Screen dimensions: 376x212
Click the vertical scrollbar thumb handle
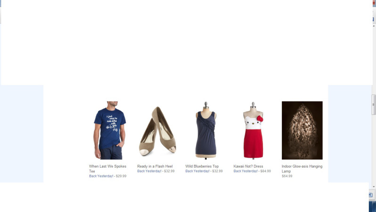coord(374,104)
